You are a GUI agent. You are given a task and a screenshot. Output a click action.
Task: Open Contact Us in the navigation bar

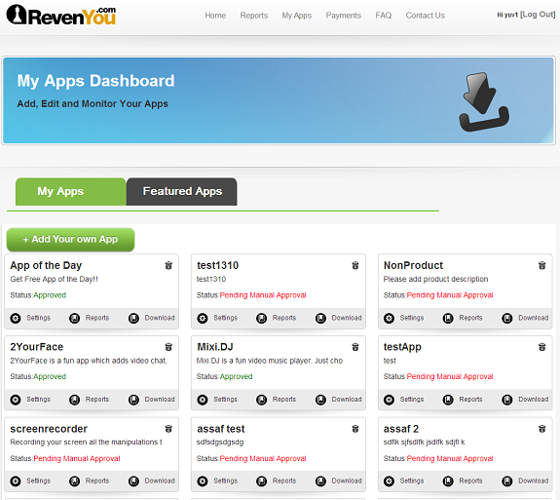(425, 16)
